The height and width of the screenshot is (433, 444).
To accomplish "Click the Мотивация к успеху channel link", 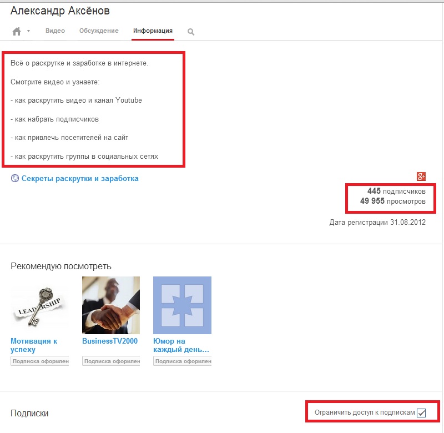I will point(34,345).
